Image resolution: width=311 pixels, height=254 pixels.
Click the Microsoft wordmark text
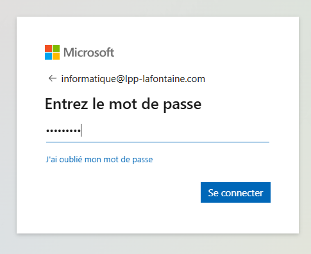[89, 53]
